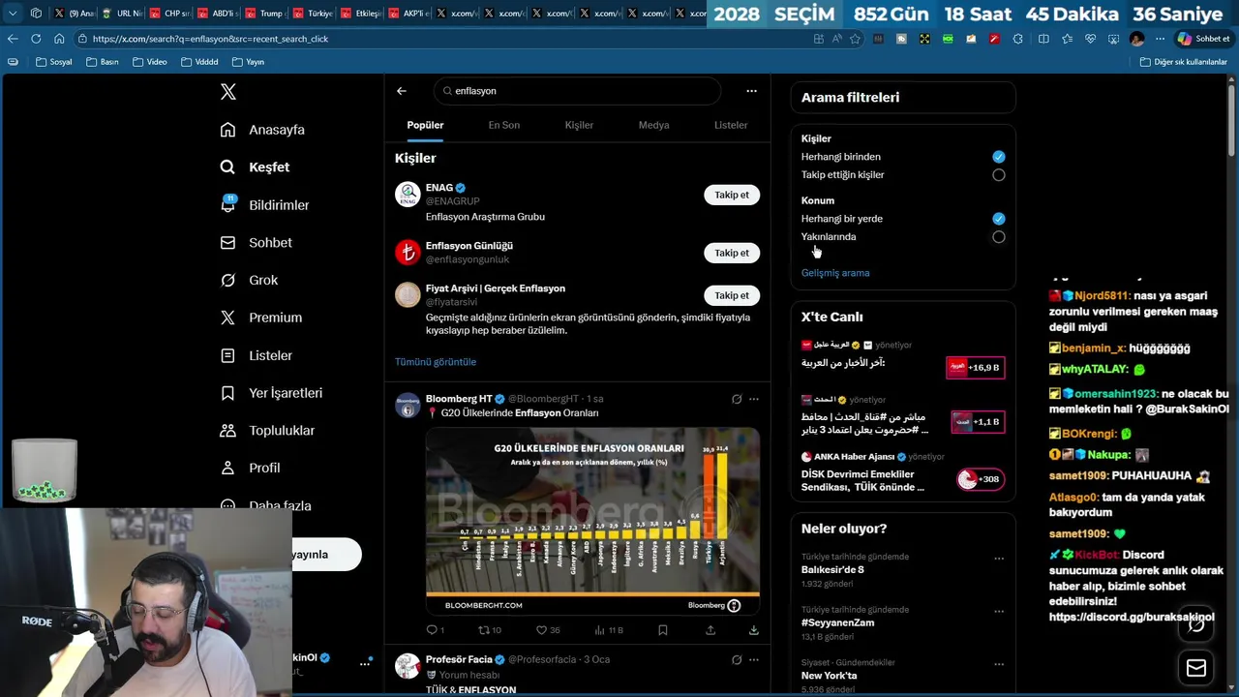Follow ENAG with Takip et
This screenshot has width=1239, height=697.
(x=732, y=195)
